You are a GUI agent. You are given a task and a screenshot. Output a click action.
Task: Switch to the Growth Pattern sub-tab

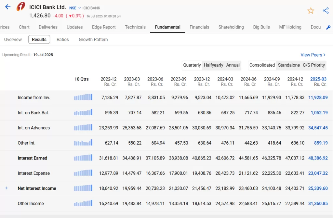[93, 40]
